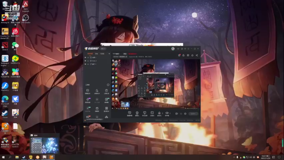Click the share icon at top right of app

[197, 55]
